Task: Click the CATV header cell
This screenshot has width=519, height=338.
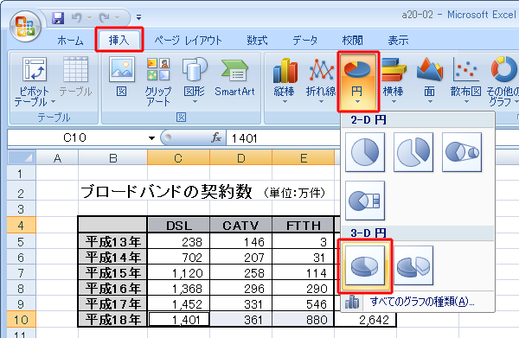Action: [x=241, y=226]
